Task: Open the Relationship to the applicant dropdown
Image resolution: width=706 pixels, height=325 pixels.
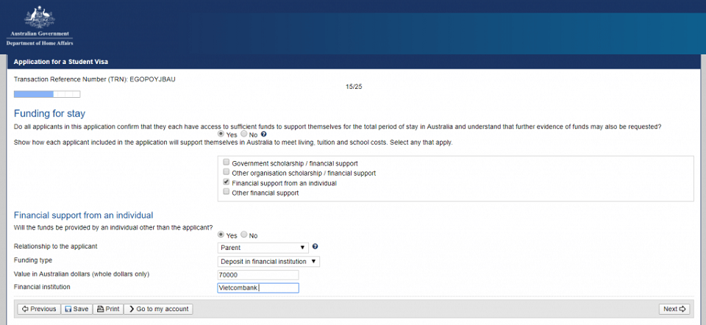Action: pyautogui.click(x=263, y=248)
